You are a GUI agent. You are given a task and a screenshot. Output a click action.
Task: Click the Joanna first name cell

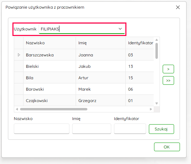[x=101, y=55]
